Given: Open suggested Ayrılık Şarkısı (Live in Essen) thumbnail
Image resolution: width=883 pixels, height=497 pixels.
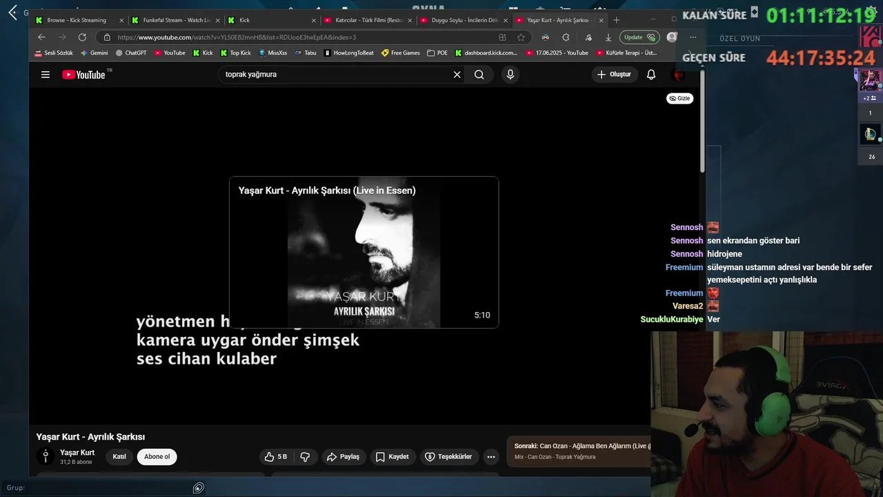Looking at the screenshot, I should click(x=364, y=253).
